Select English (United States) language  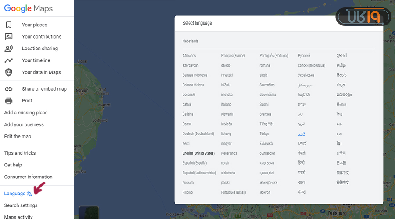tap(198, 153)
